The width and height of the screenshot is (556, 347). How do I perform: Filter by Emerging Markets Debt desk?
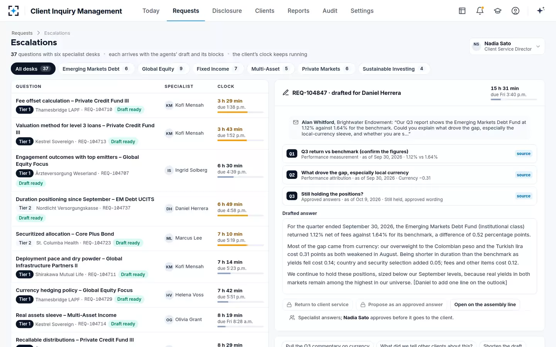coord(96,69)
